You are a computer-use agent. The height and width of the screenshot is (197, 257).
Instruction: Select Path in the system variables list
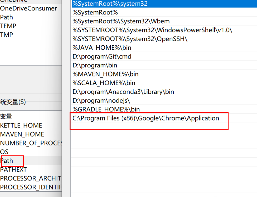coord(31,161)
